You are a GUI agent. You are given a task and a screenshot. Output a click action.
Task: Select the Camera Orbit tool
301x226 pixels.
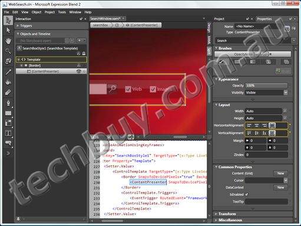[x=8, y=61]
